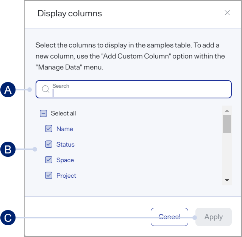Close the Display columns dialog
The width and height of the screenshot is (242, 237).
[x=227, y=13]
